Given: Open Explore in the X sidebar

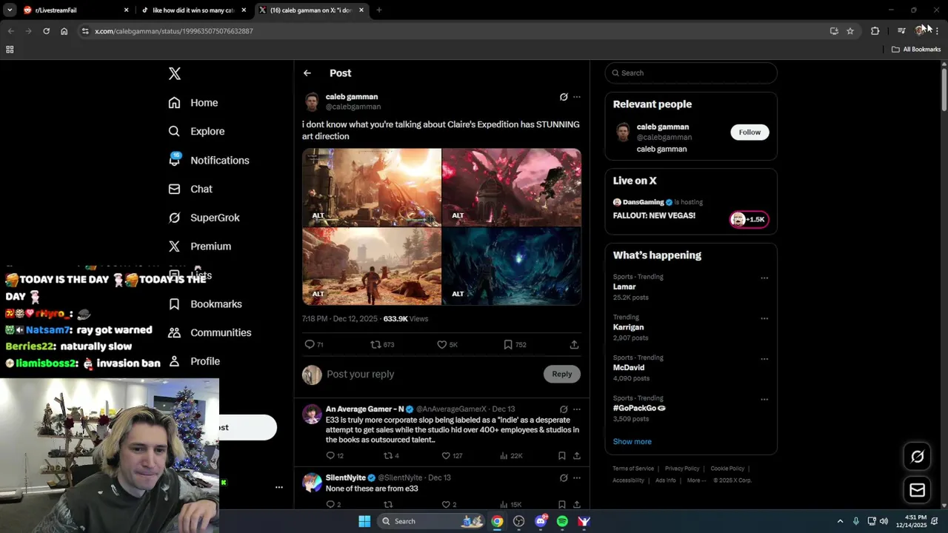Looking at the screenshot, I should tap(196, 131).
